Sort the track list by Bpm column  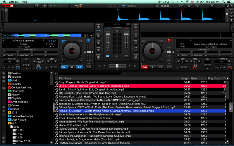pyautogui.click(x=194, y=78)
